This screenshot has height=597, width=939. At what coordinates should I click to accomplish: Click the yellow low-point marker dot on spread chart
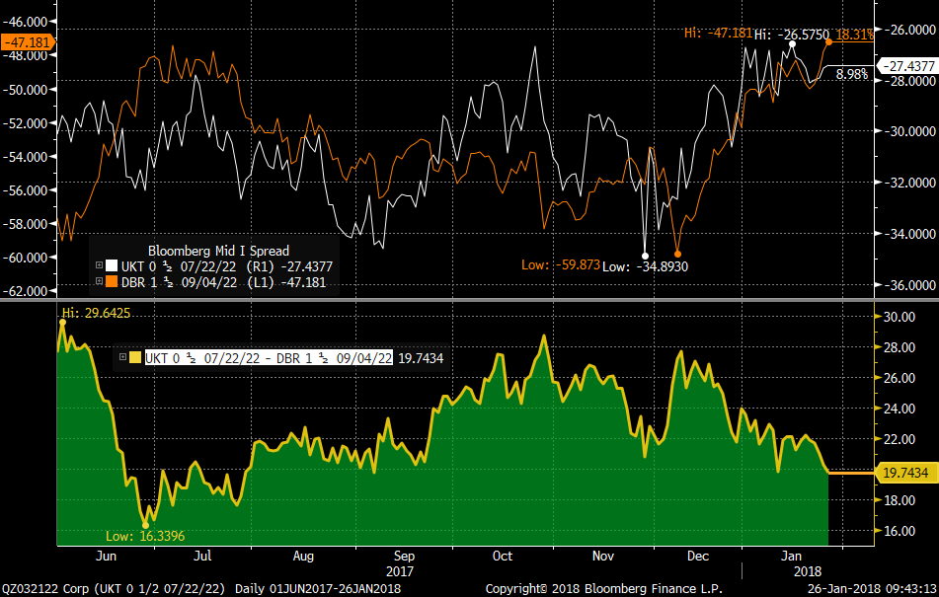coord(145,525)
